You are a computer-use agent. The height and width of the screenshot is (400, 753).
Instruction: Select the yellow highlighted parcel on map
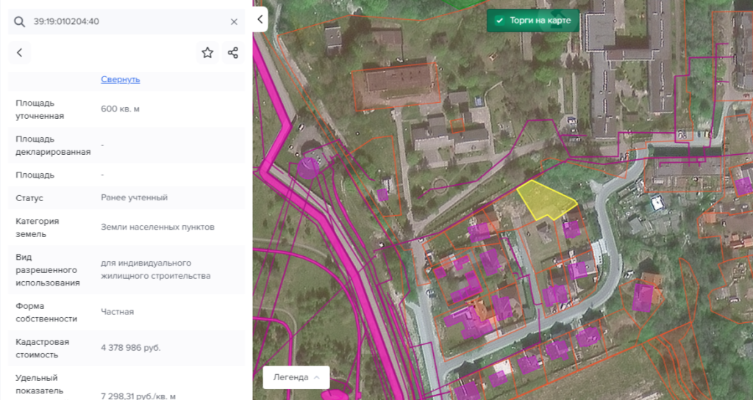543,200
